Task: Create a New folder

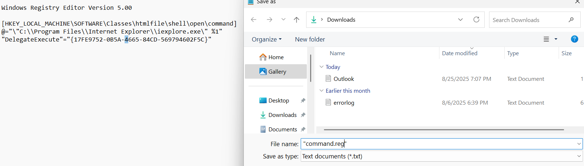Action: (x=310, y=39)
